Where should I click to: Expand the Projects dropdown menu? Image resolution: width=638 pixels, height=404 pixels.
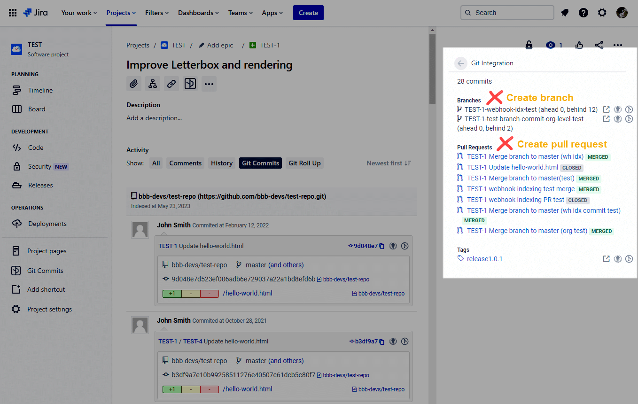pos(121,13)
